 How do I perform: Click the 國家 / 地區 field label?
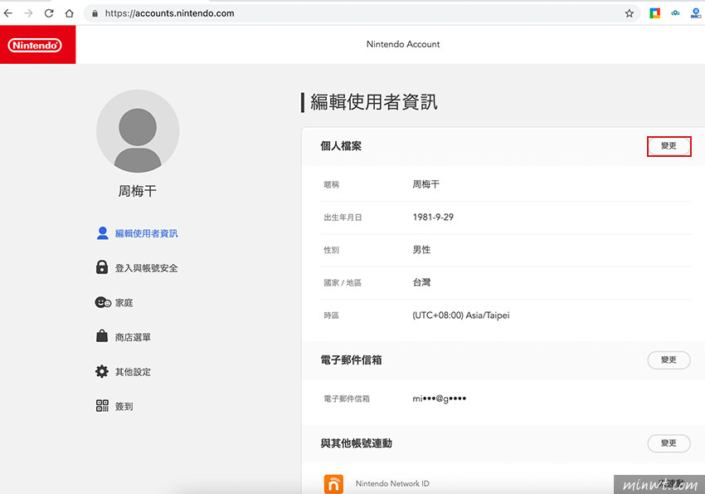pos(343,283)
